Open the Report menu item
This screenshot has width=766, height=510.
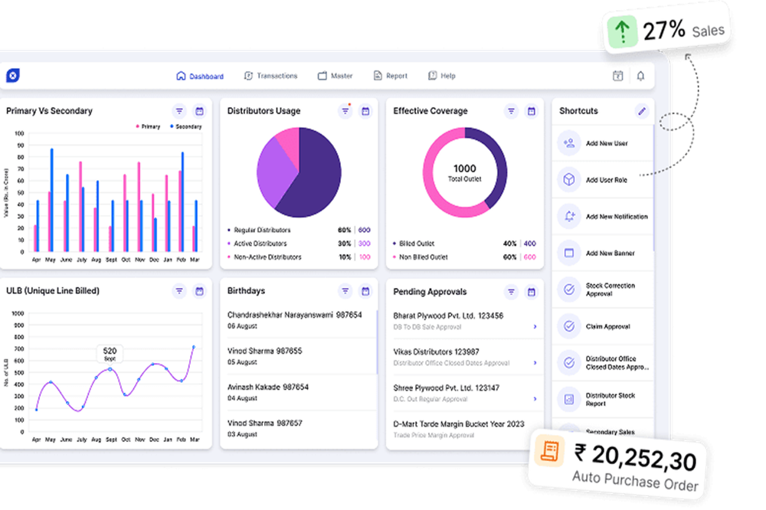(390, 76)
